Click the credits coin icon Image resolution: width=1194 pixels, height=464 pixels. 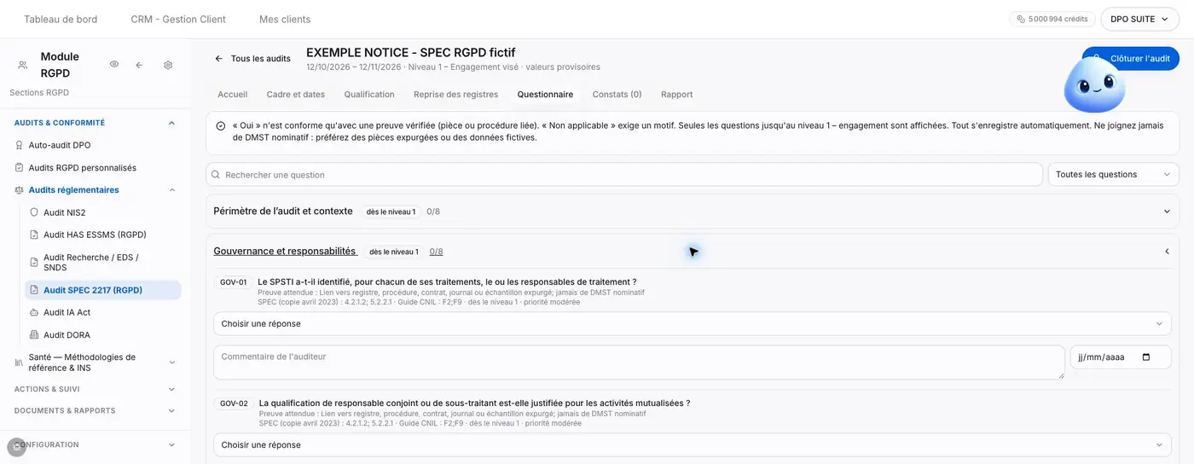(1021, 19)
